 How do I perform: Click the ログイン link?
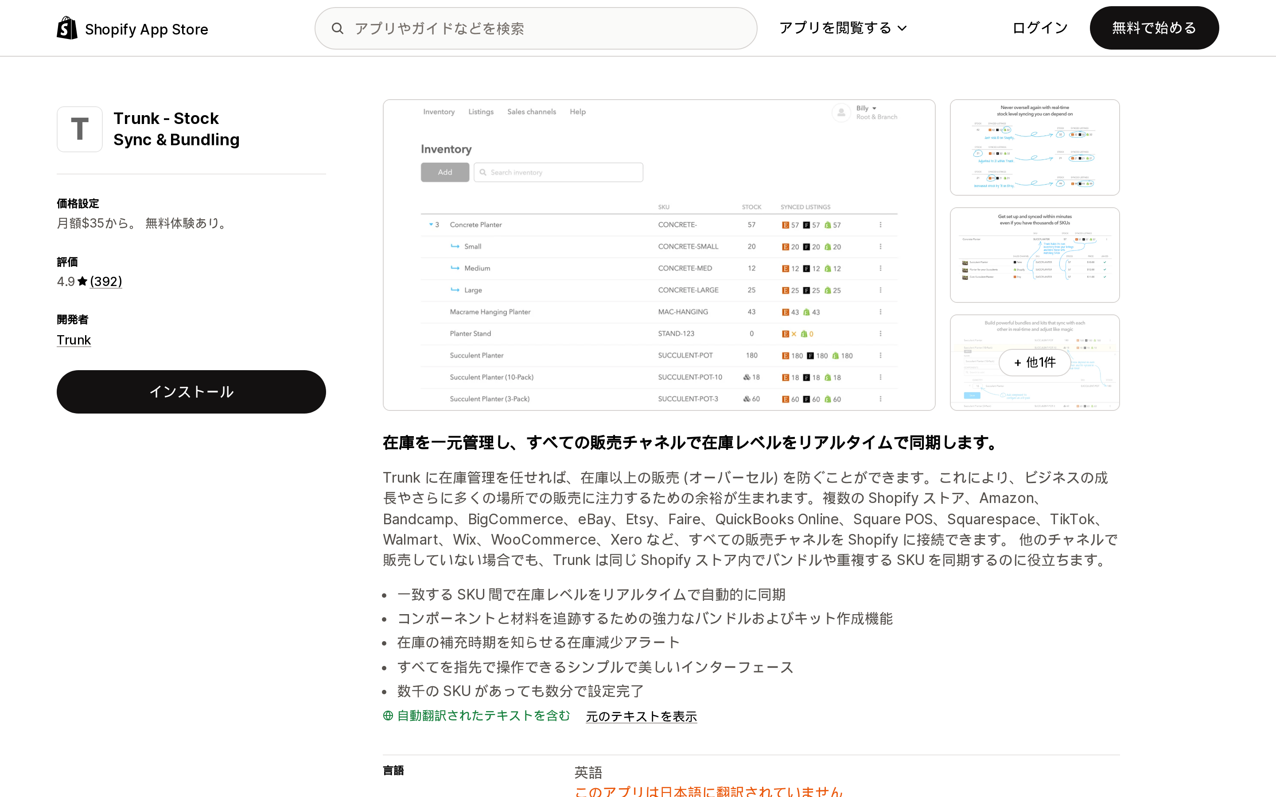tap(1040, 28)
